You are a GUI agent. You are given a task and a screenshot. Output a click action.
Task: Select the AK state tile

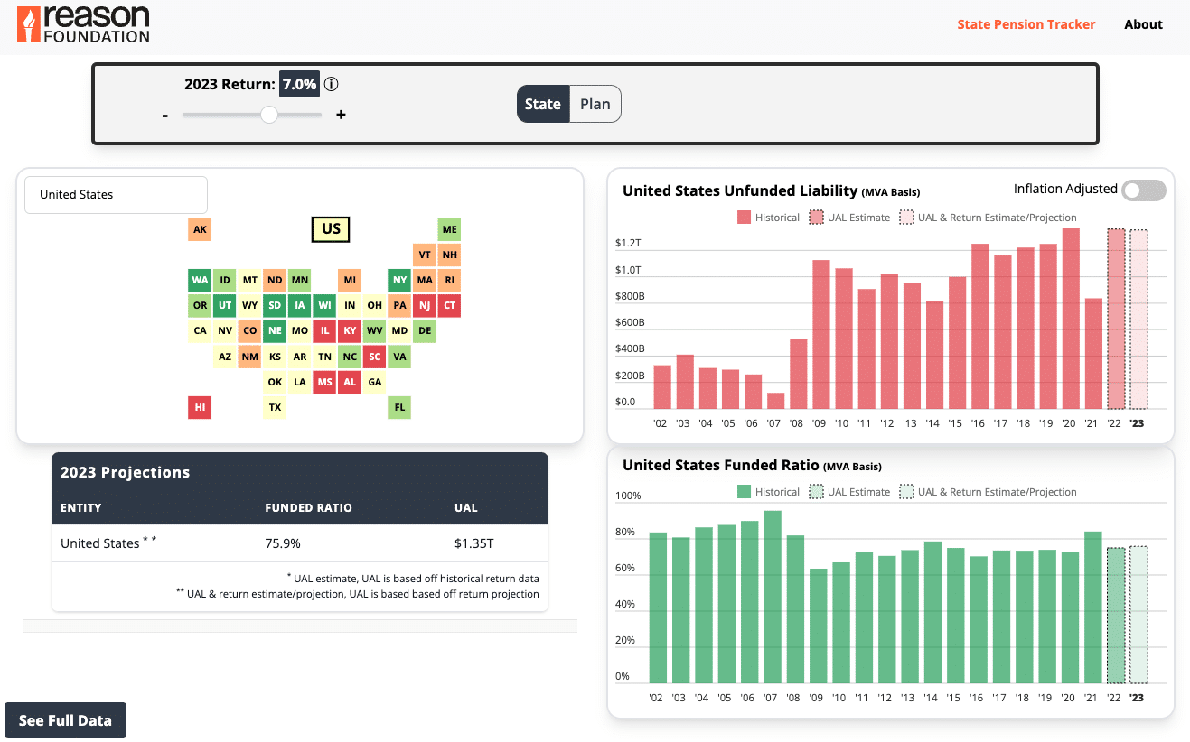click(x=201, y=229)
